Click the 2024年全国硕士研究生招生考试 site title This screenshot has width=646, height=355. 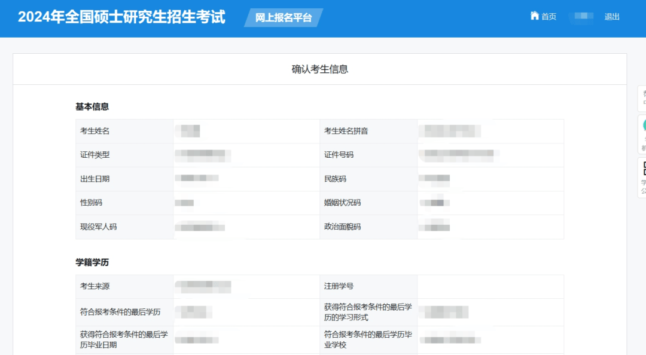click(x=121, y=17)
